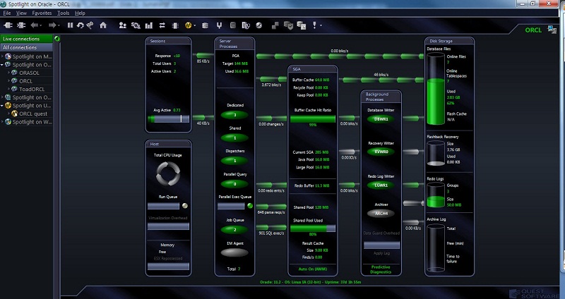Click the Buffer Cache Hit Ratio bar

click(x=313, y=119)
